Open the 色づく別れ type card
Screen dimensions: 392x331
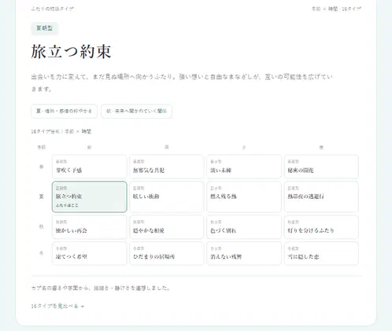coord(244,227)
